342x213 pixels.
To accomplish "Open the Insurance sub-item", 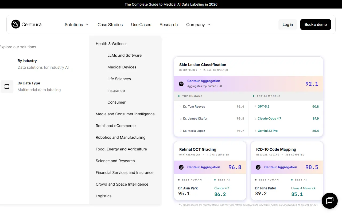I will [x=116, y=91].
